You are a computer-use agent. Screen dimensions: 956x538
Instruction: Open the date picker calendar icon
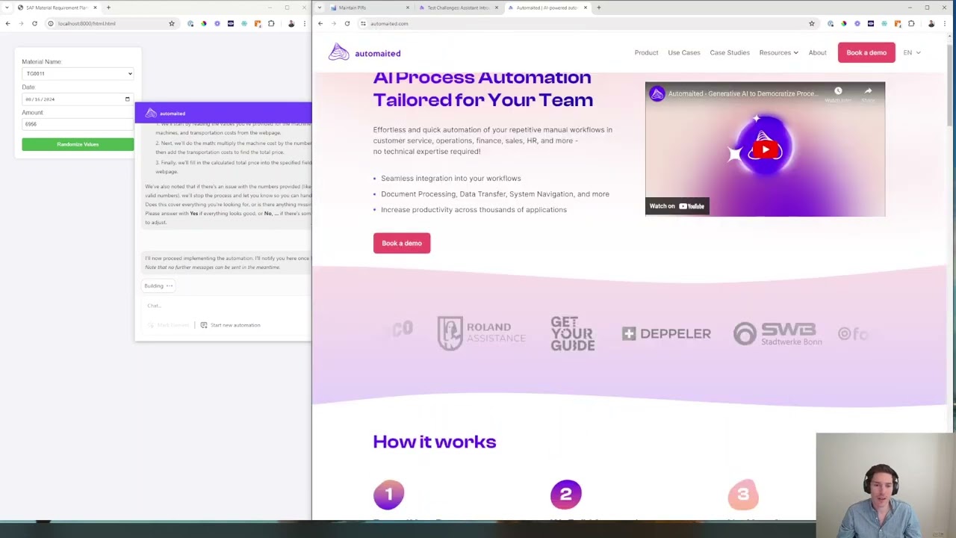pos(127,99)
